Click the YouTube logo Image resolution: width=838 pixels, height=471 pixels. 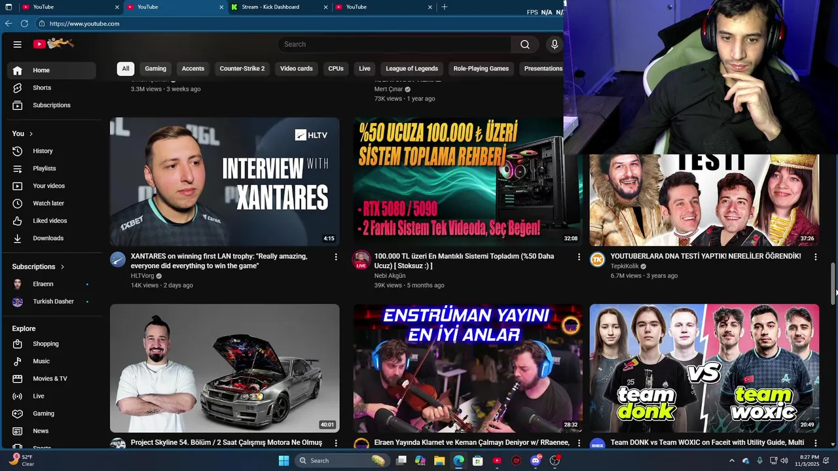click(x=54, y=44)
